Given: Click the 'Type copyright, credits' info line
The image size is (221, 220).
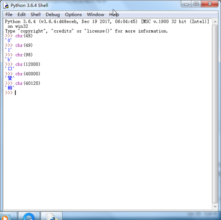Looking at the screenshot, I should (x=87, y=31).
